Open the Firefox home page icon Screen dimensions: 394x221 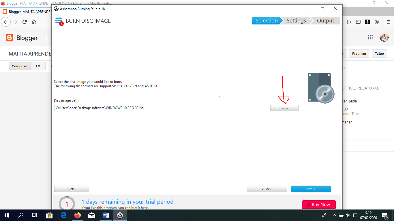click(34, 22)
